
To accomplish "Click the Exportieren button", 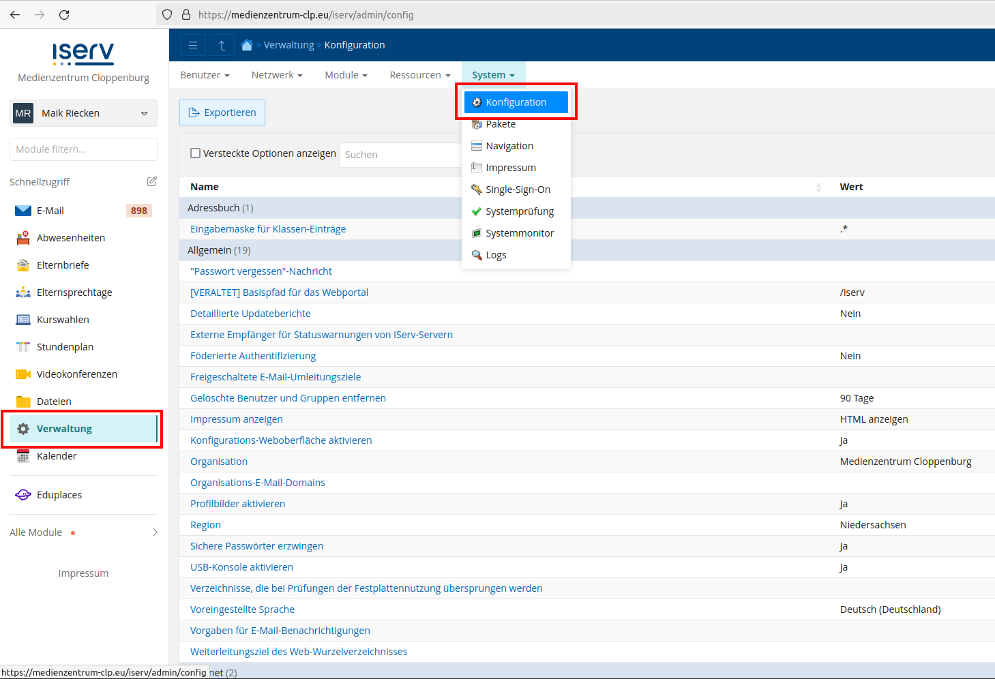I will 222,112.
